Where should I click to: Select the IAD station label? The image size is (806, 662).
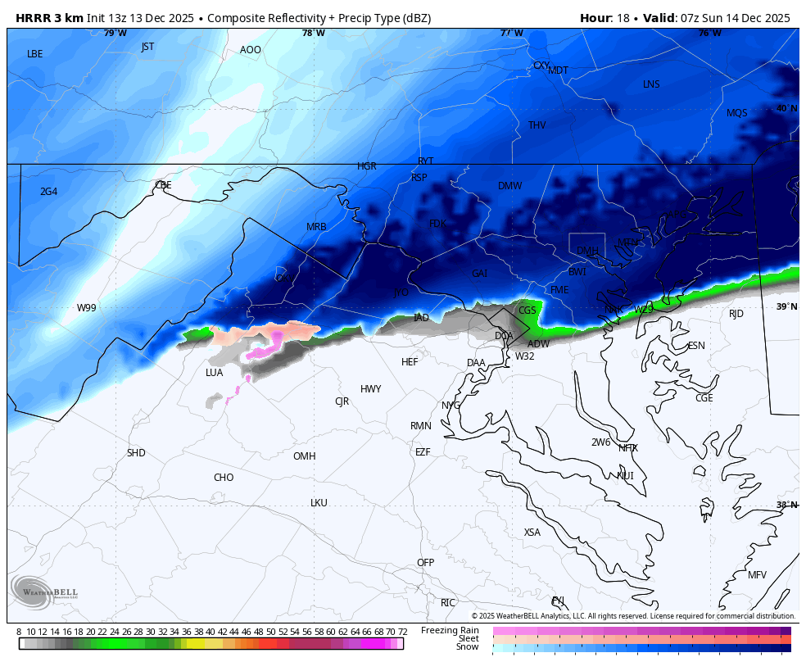coord(421,318)
